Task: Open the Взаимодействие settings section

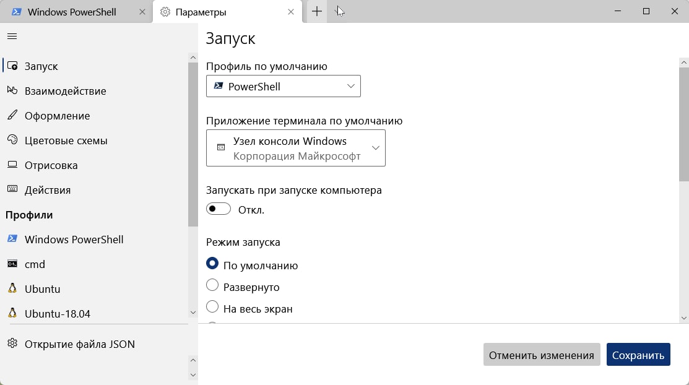Action: [x=95, y=91]
